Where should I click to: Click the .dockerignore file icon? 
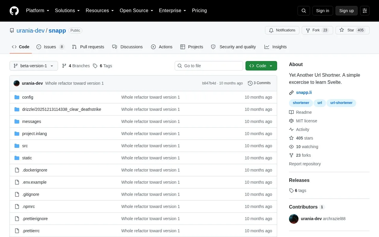click(17, 170)
